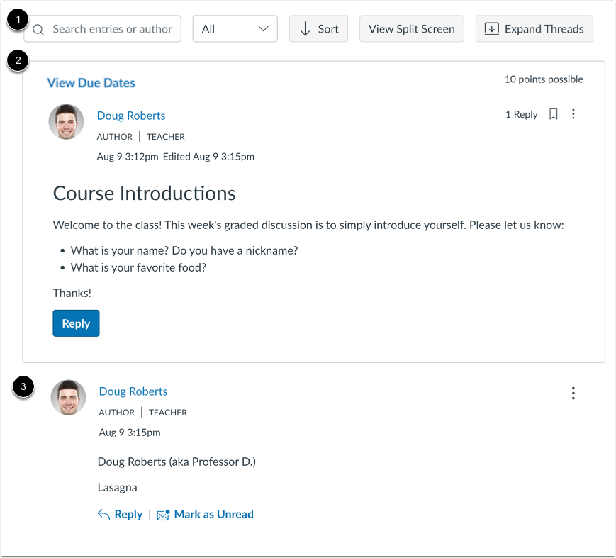Open View Due Dates link
This screenshot has width=616, height=558.
coord(91,83)
